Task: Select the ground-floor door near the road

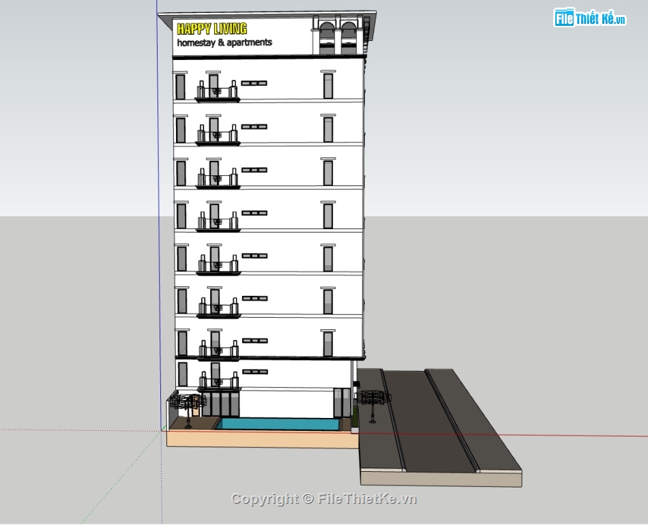Action: 341,402
